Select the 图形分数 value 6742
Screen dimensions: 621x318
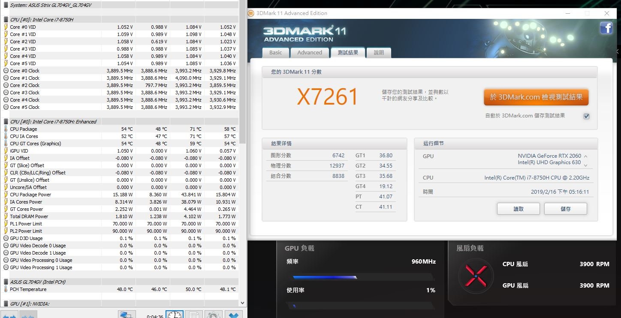[x=338, y=156]
